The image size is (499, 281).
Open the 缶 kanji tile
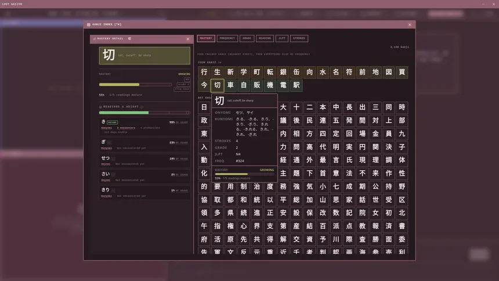point(296,72)
